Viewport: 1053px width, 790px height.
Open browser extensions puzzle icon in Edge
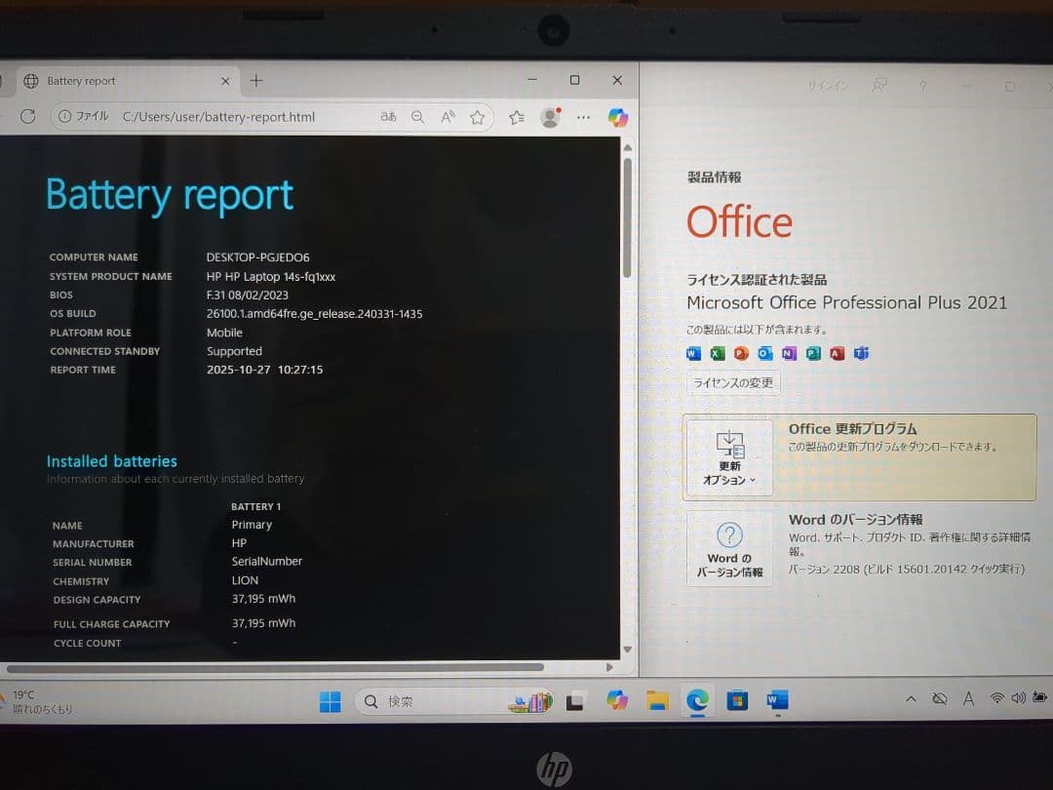[x=516, y=117]
